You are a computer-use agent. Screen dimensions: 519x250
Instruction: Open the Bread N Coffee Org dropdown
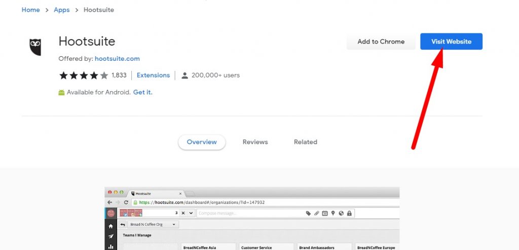153,225
